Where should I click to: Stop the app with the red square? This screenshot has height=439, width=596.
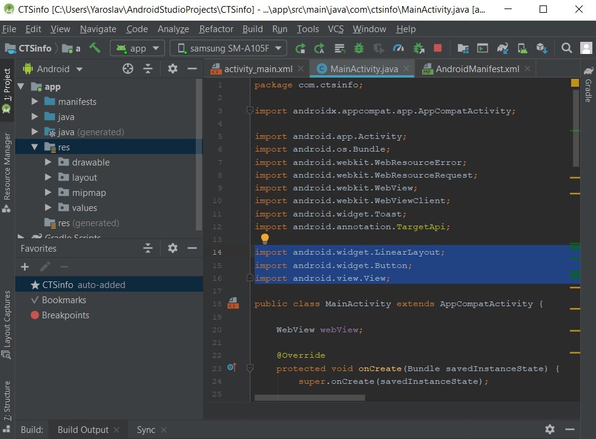(x=438, y=48)
